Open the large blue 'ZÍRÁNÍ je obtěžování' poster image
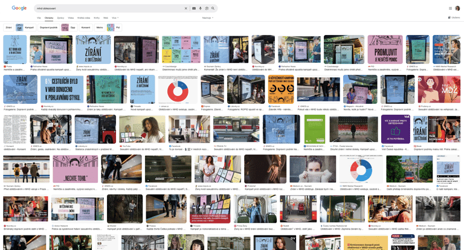Image resolution: width=464 pixels, height=250 pixels. tap(93, 50)
